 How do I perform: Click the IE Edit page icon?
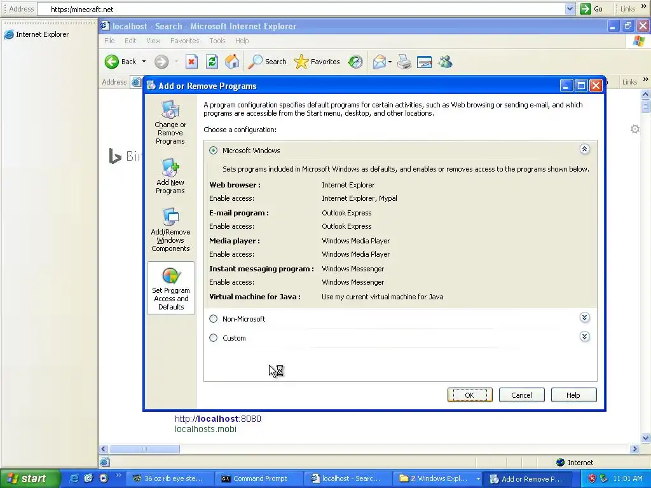tap(424, 62)
